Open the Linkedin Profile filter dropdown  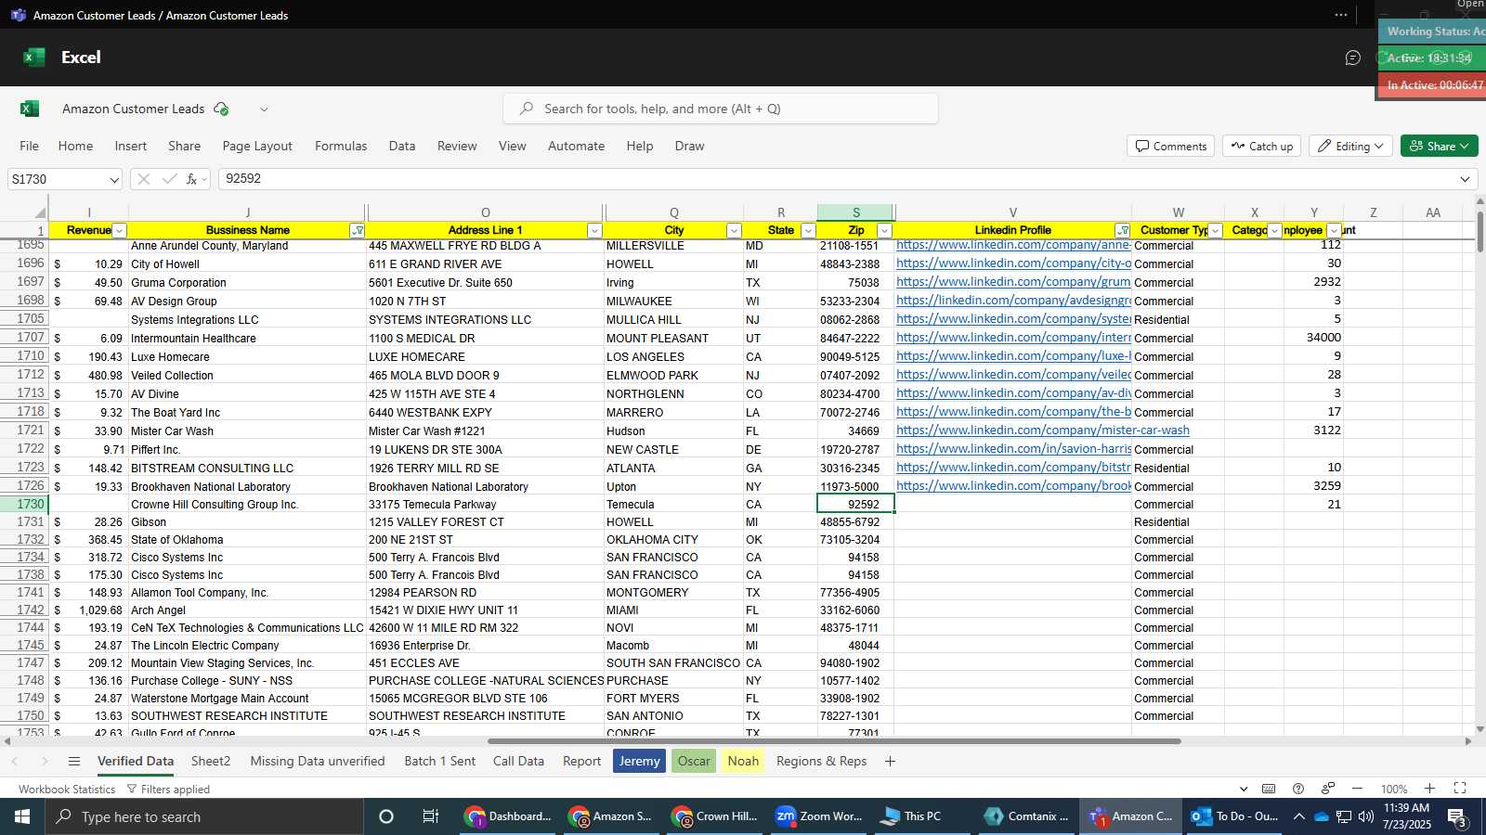coord(1122,230)
